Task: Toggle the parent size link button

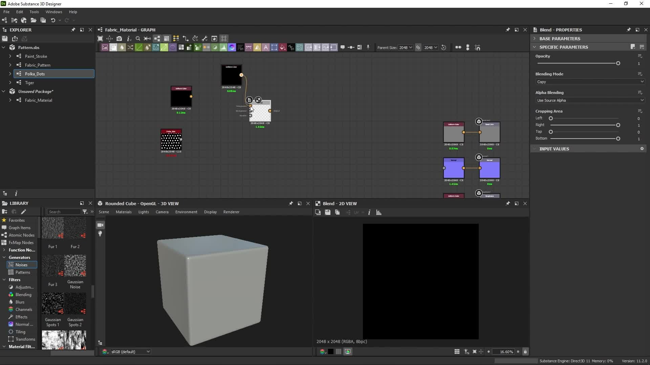Action: (x=418, y=48)
